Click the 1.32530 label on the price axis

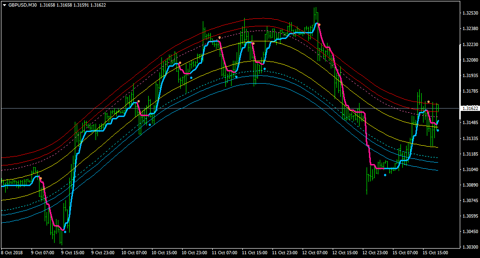(470, 13)
